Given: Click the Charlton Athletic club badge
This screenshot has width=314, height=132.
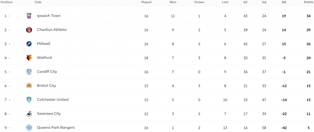Looking at the screenshot, I should pos(29,30).
